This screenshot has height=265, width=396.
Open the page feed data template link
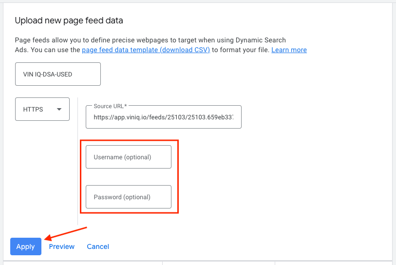click(146, 50)
